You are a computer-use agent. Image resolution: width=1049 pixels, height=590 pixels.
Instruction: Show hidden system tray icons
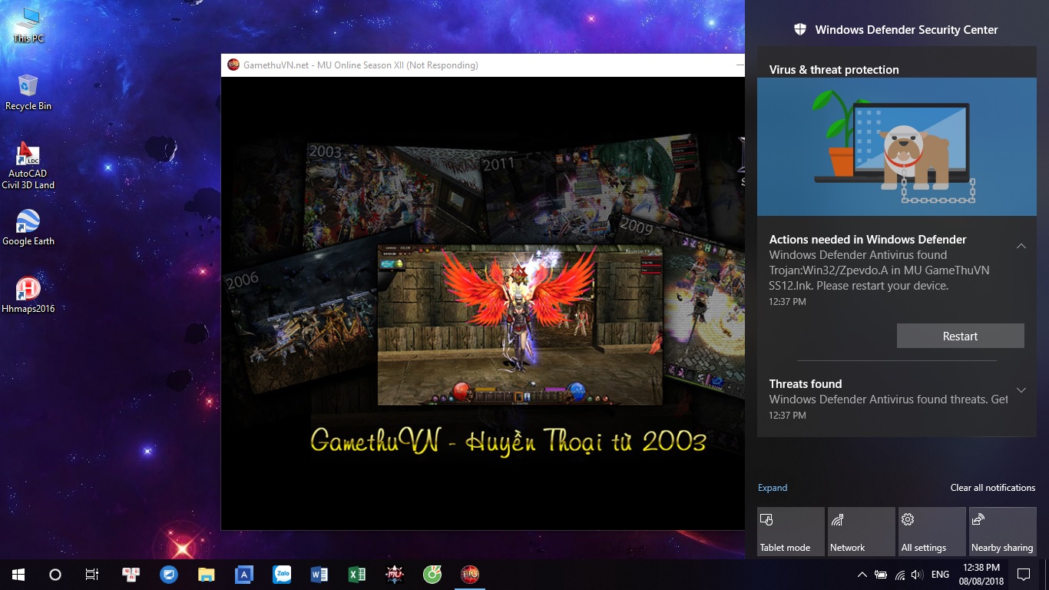(x=862, y=575)
